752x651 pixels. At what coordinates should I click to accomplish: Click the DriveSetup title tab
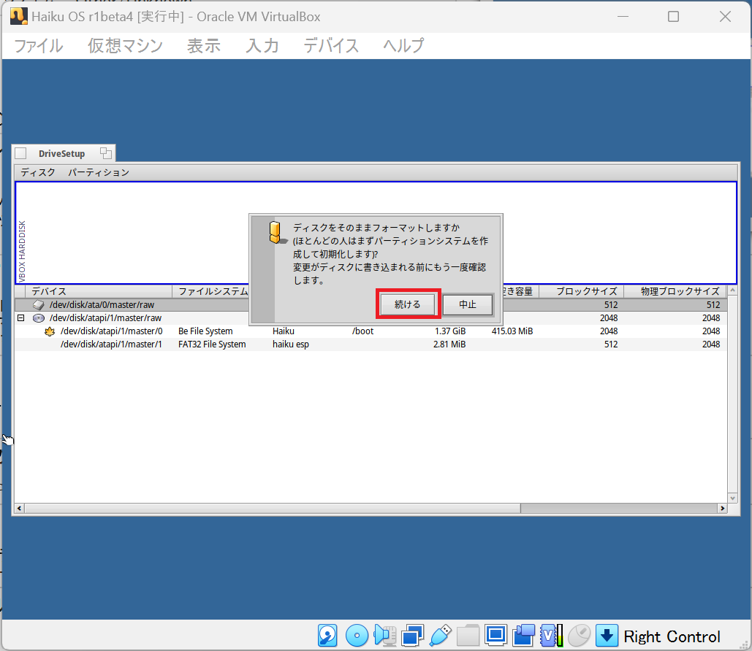[x=62, y=154]
